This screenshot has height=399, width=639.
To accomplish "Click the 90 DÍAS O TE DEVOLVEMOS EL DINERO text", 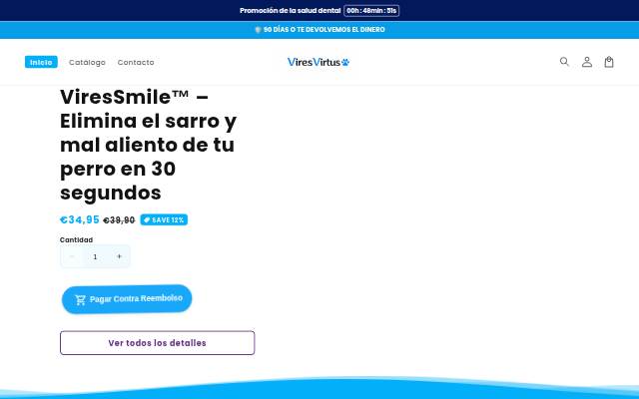I will (x=323, y=30).
